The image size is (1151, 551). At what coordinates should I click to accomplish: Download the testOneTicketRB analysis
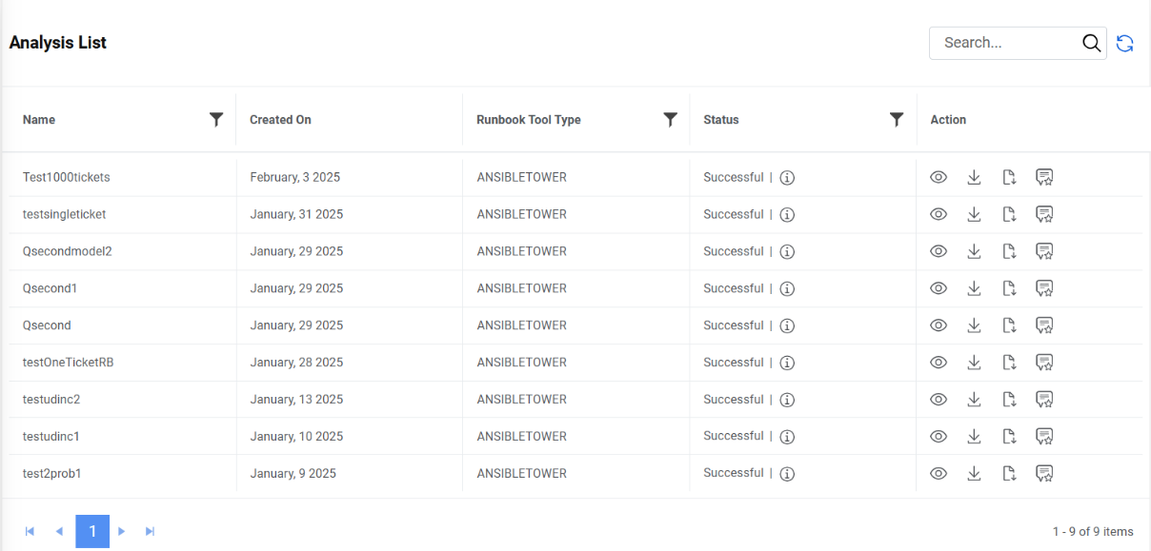click(x=974, y=362)
